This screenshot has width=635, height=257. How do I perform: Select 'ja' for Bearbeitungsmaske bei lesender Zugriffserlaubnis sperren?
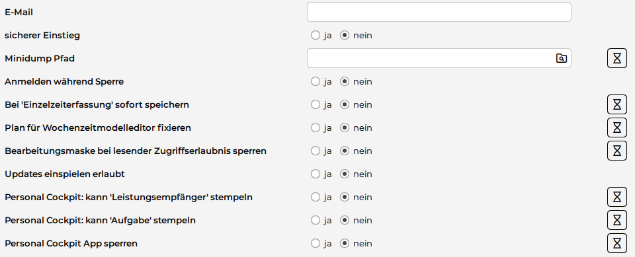coord(316,151)
